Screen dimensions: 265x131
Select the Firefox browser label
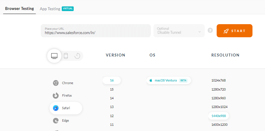point(67,95)
